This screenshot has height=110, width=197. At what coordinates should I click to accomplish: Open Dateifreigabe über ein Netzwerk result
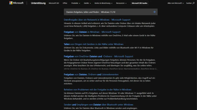[x=97, y=20]
